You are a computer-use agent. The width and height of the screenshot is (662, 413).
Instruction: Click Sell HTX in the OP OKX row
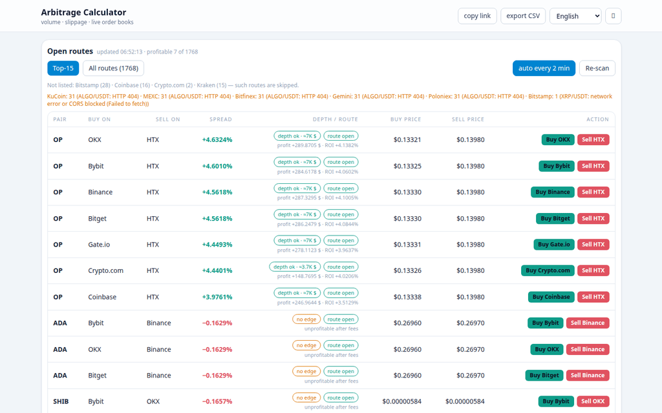pyautogui.click(x=593, y=139)
